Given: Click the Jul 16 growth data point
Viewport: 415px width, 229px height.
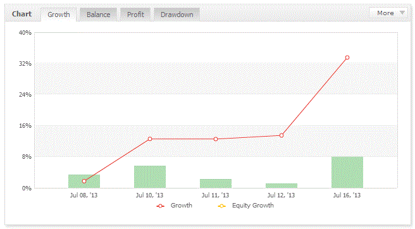Looking at the screenshot, I should [x=347, y=58].
